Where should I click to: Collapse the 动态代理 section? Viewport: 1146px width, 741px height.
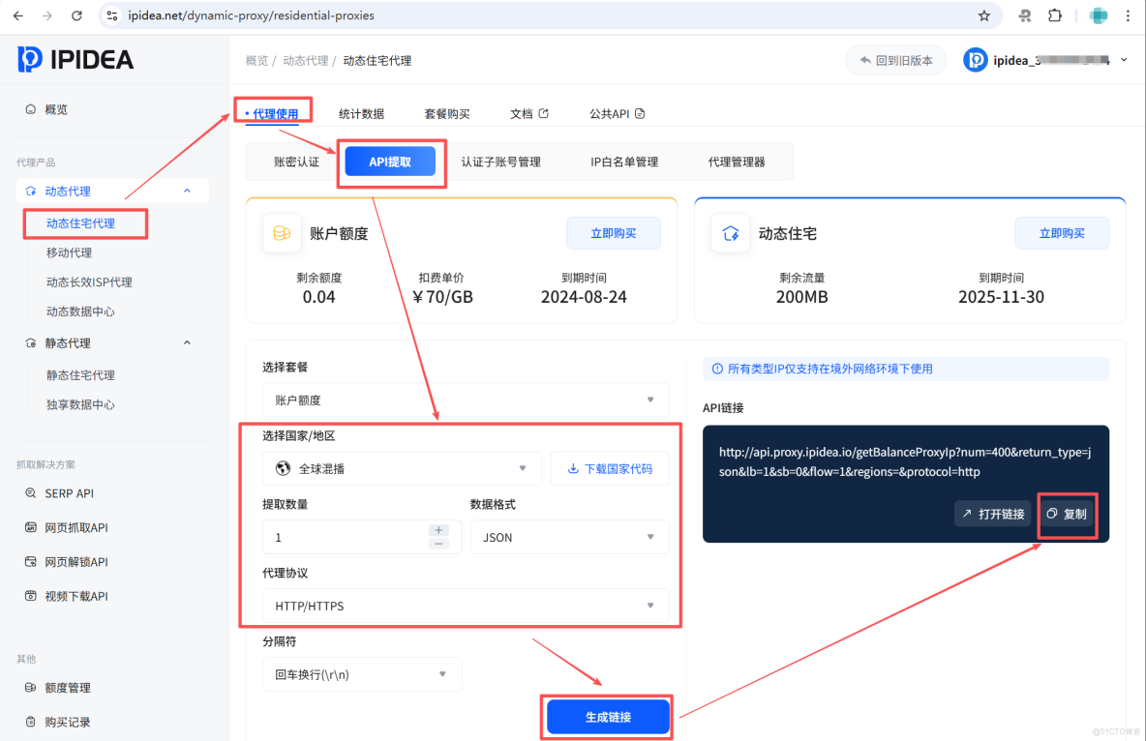(x=190, y=191)
